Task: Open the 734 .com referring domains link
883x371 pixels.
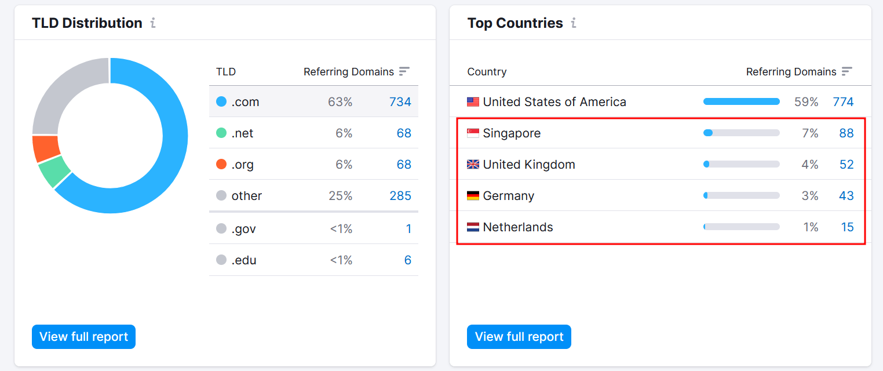Action: 400,102
